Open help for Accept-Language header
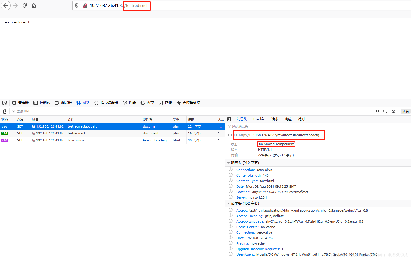This screenshot has width=411, height=260. 231,221
